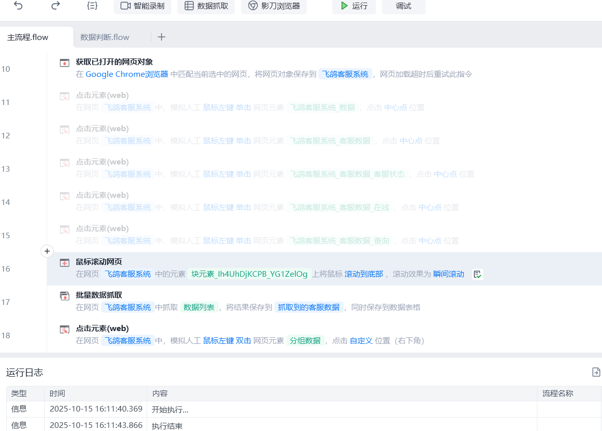Launch 影刀浏览器 browser
The image size is (602, 431).
274,6
